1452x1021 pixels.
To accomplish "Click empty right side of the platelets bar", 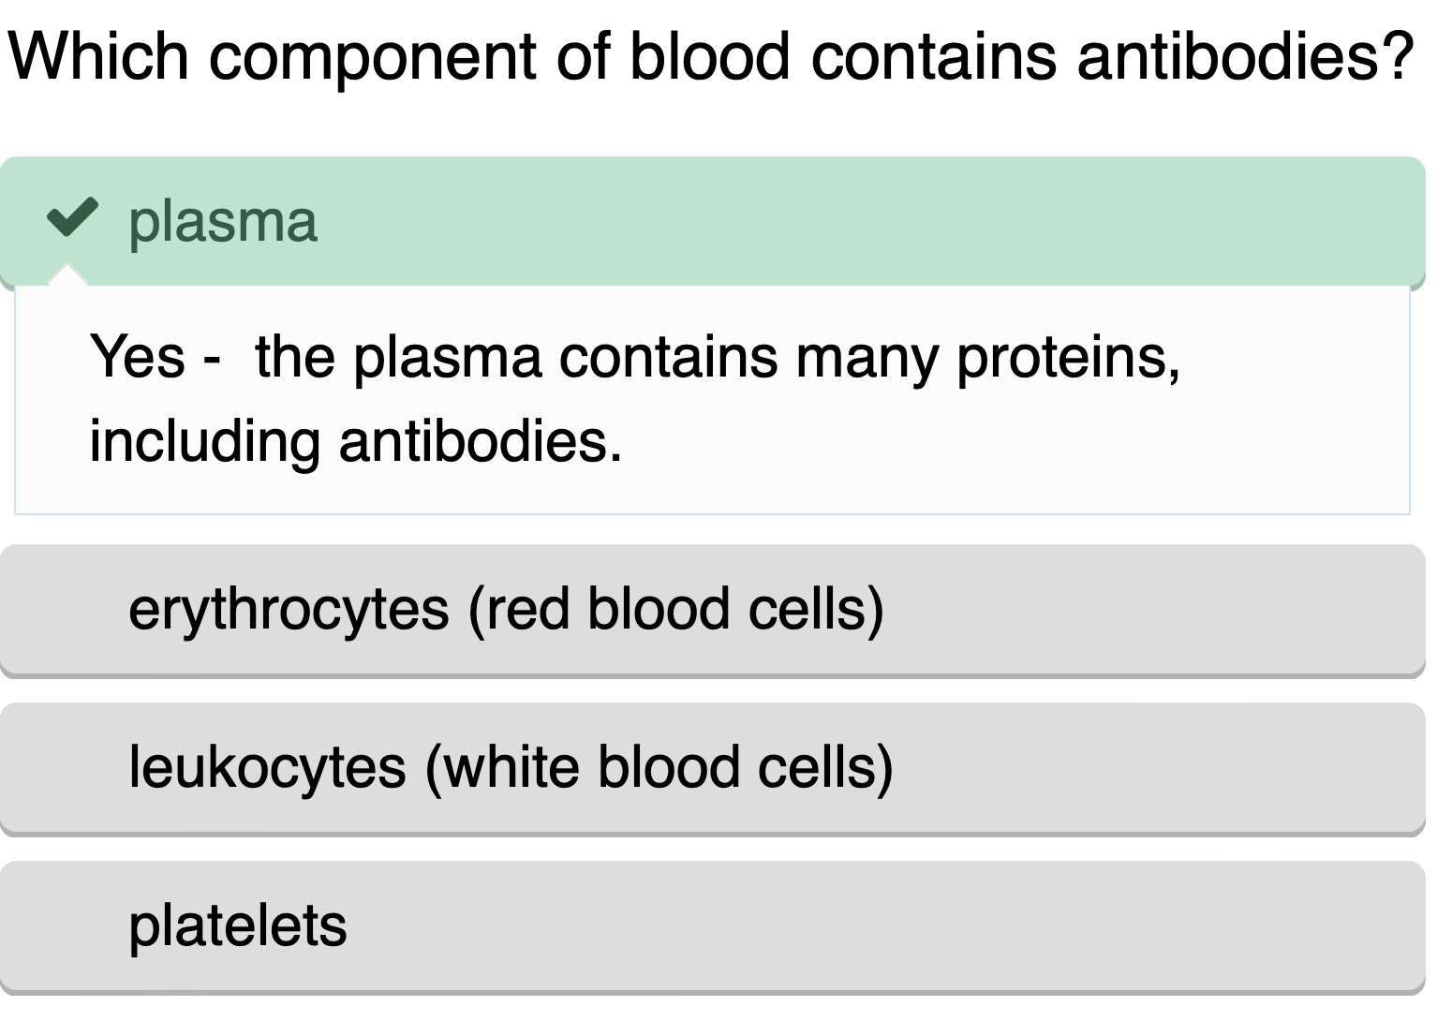I will (x=1124, y=925).
